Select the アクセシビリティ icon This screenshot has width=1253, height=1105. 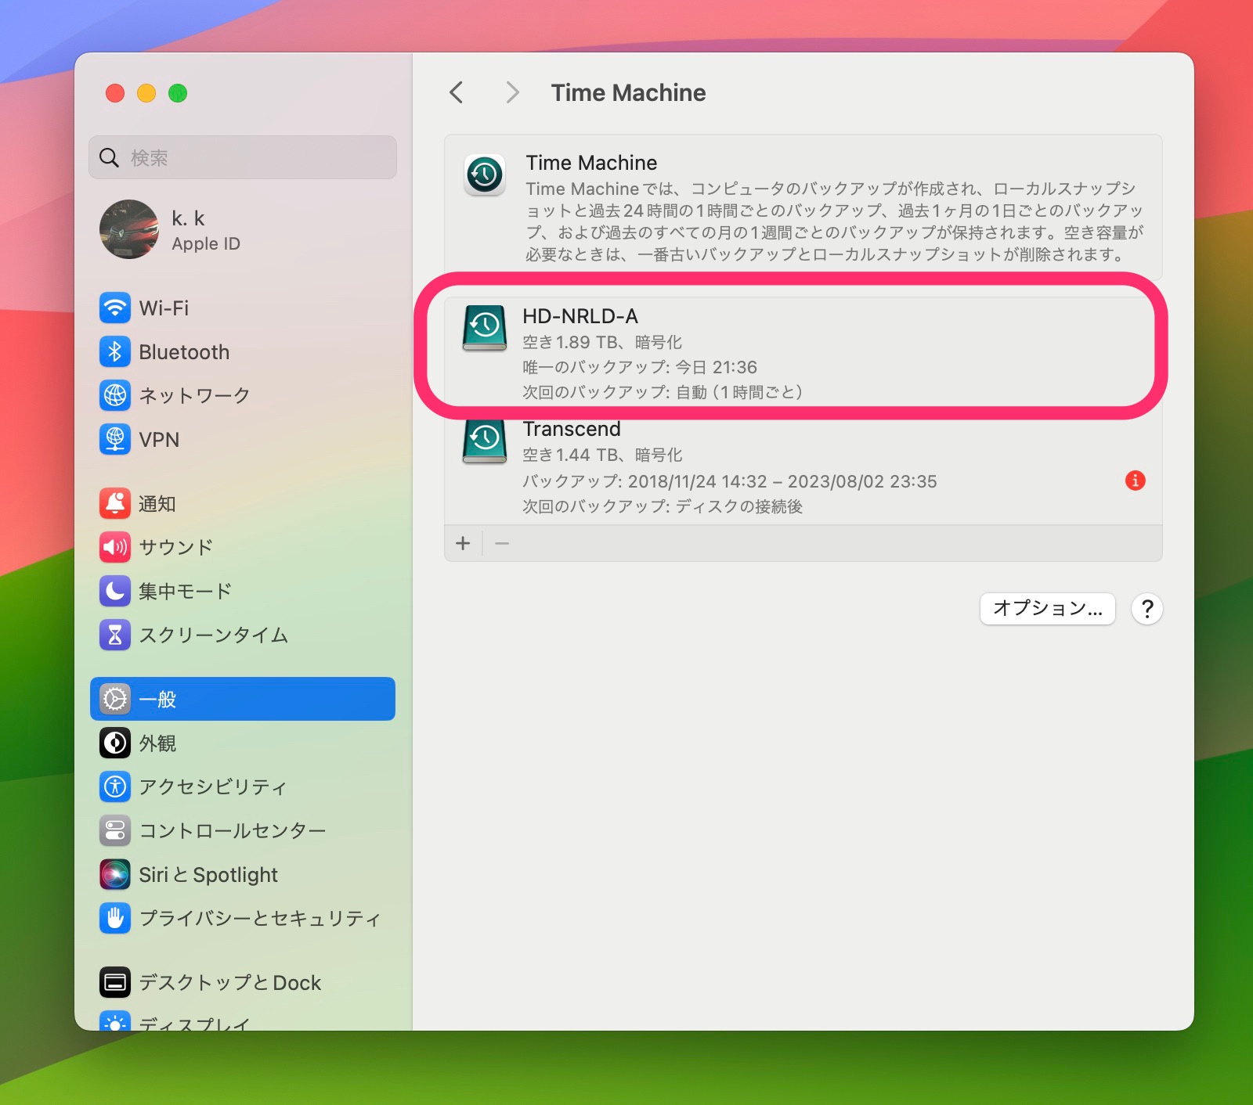pos(115,786)
